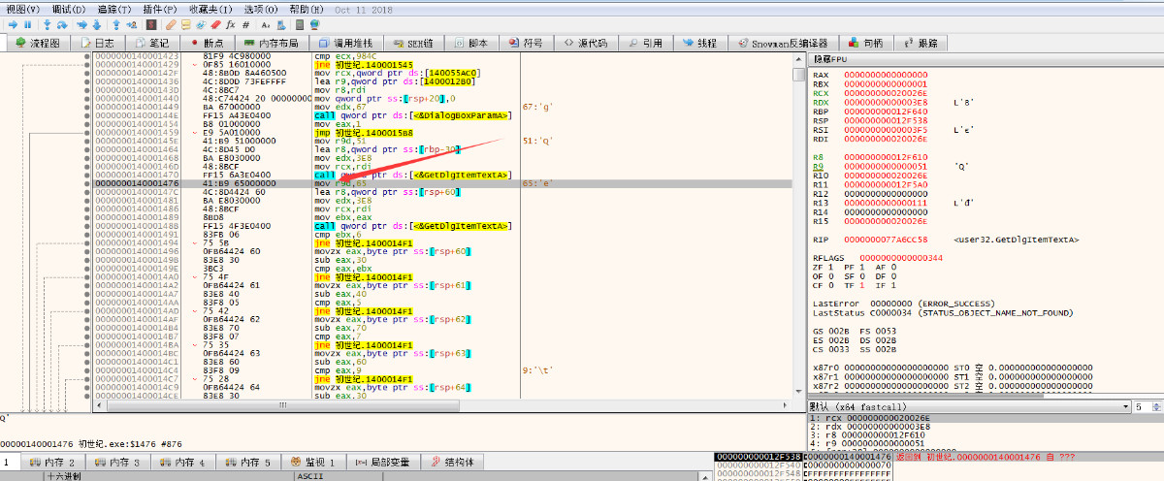Click the # labels toolbar icon
Screen dimensions: 1164x481
pyautogui.click(x=246, y=24)
